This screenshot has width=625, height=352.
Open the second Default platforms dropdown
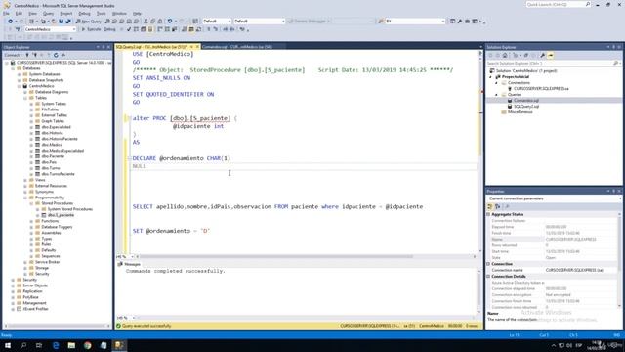[x=260, y=22]
